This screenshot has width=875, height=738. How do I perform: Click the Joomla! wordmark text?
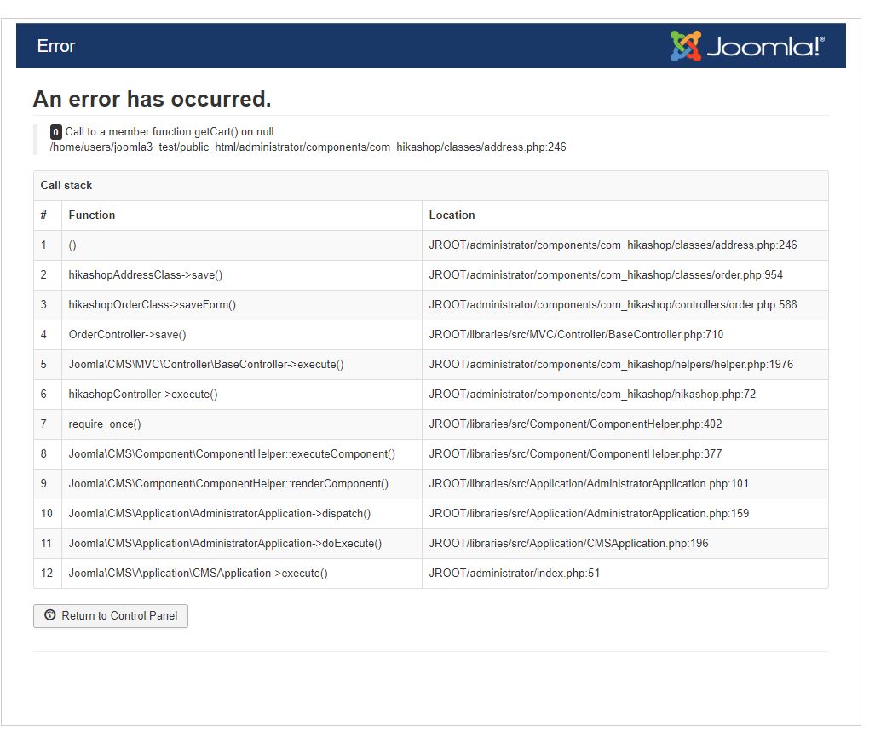coord(765,47)
